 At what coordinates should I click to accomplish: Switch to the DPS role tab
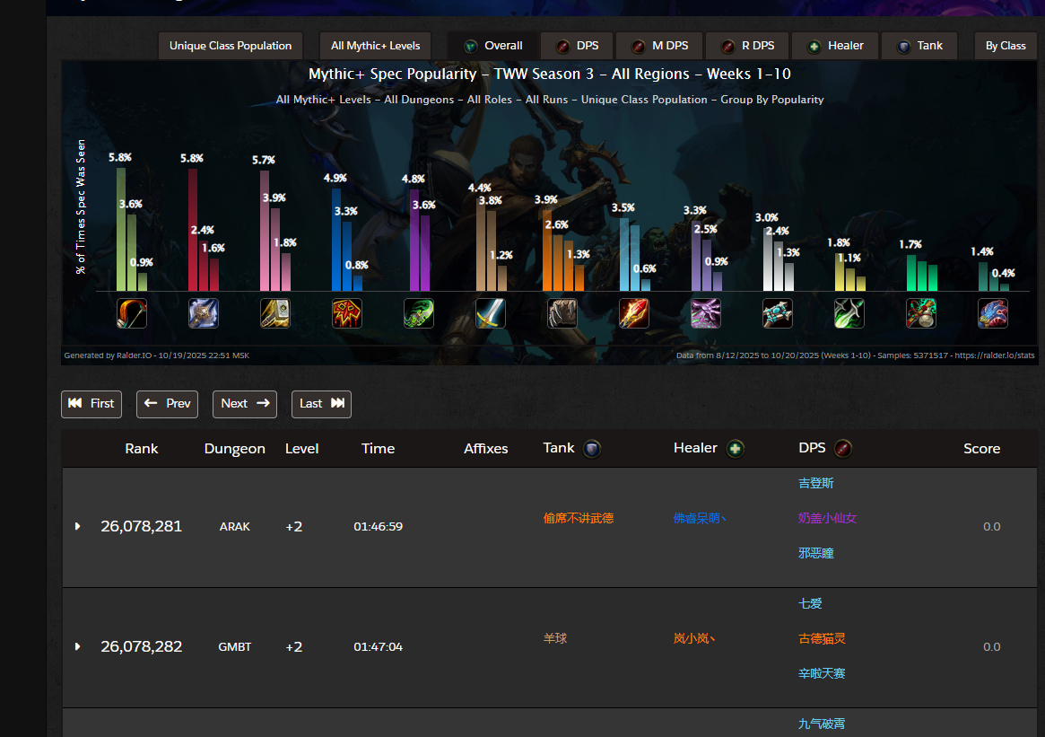(x=577, y=46)
